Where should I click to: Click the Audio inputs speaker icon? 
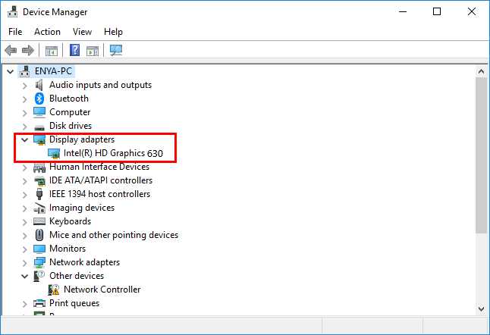tap(39, 85)
